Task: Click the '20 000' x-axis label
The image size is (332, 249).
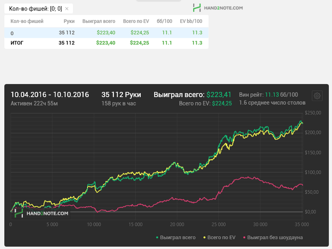Action: [177, 224]
